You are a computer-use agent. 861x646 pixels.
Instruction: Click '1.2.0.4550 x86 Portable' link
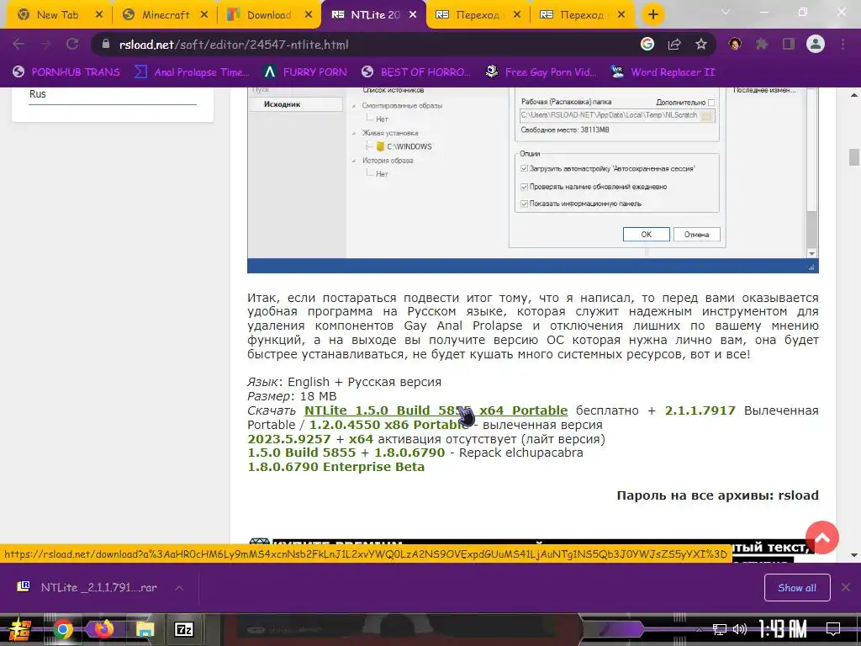390,425
